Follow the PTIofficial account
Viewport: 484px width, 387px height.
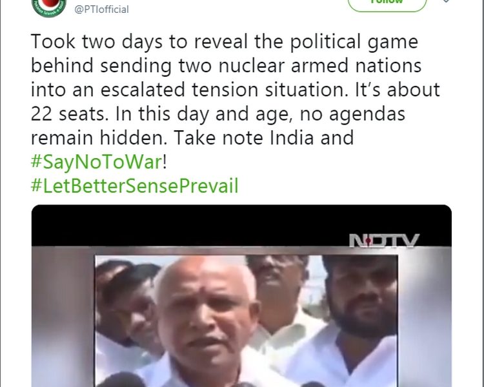387,4
